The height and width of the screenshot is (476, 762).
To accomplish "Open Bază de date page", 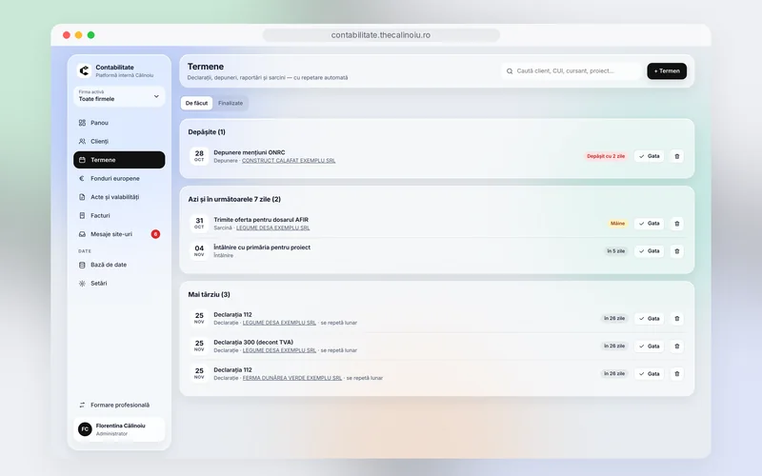I will click(x=119, y=265).
